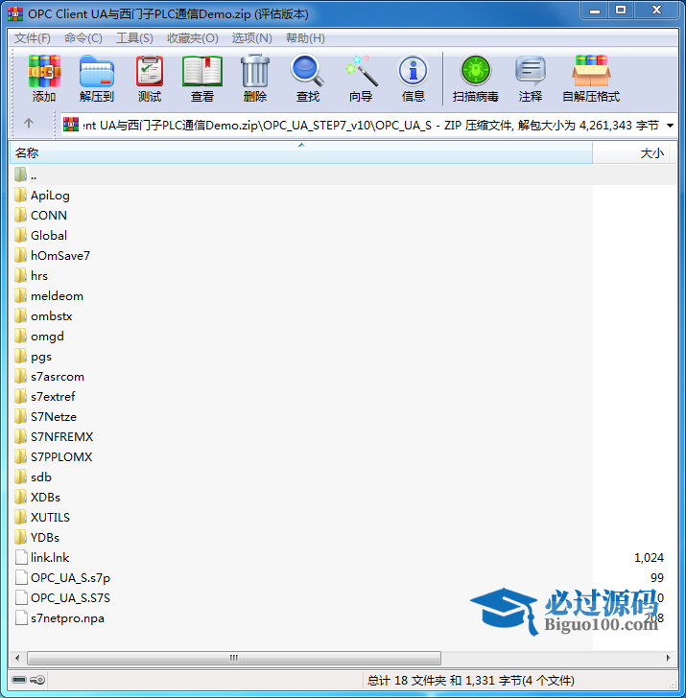Show archive 信息 (Info) icon
The image size is (686, 698).
414,79
